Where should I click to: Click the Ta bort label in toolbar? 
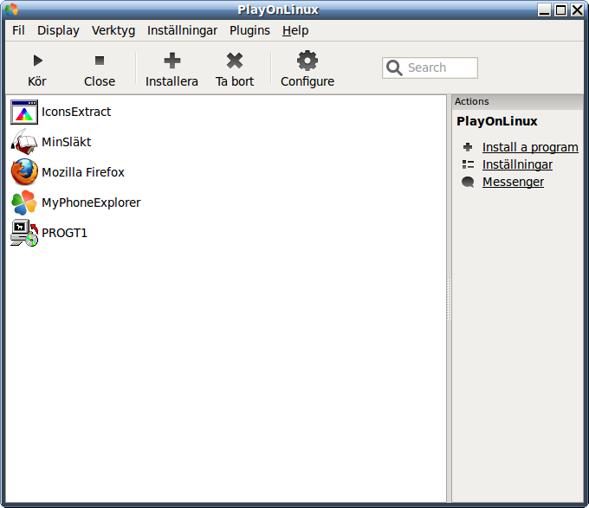(x=235, y=81)
